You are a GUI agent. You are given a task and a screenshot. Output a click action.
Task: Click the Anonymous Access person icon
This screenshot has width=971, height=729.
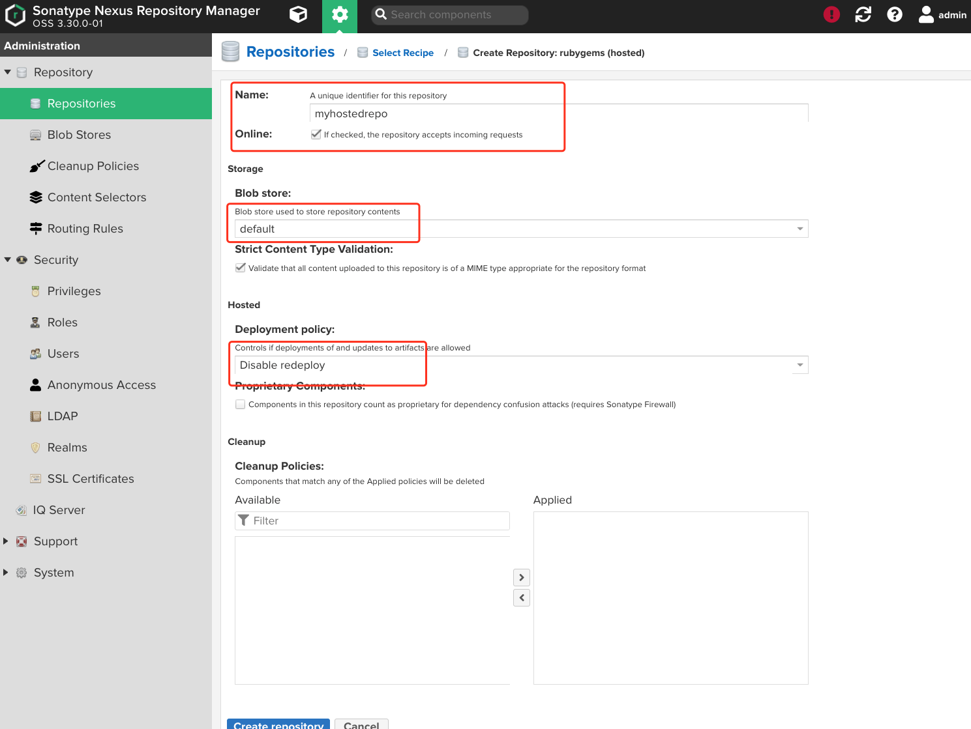tap(36, 385)
